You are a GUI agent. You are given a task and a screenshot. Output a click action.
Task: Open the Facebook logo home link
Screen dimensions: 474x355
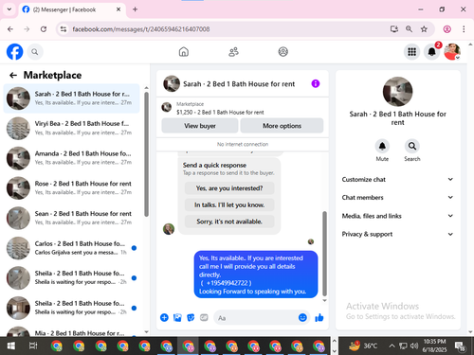click(14, 52)
